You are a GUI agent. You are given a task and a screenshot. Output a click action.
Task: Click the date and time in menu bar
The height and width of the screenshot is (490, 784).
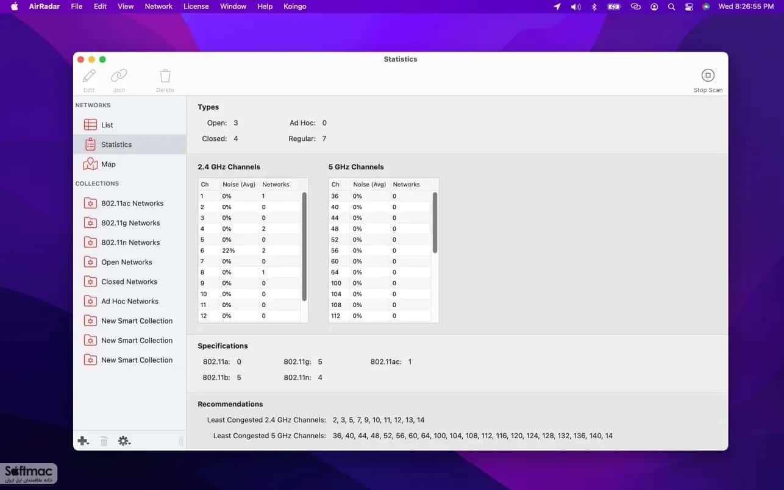click(746, 7)
